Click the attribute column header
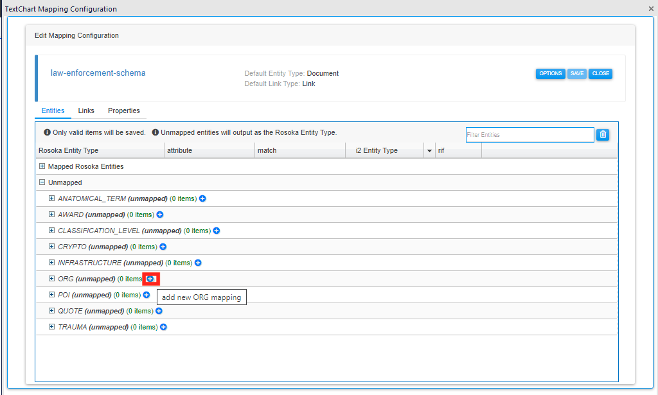 [209, 150]
